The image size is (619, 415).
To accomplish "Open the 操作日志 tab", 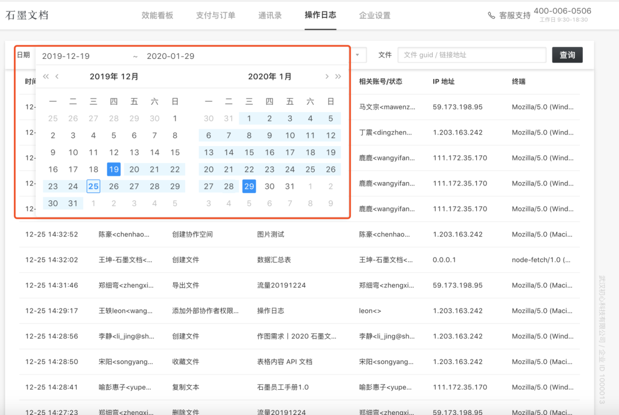I will [320, 15].
